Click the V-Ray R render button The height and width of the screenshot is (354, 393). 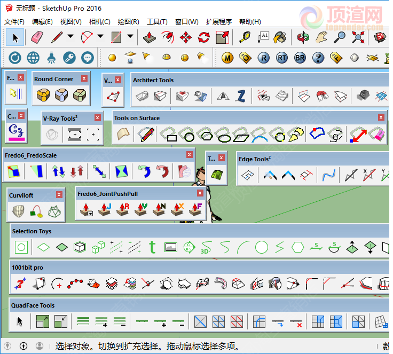pyautogui.click(x=264, y=58)
